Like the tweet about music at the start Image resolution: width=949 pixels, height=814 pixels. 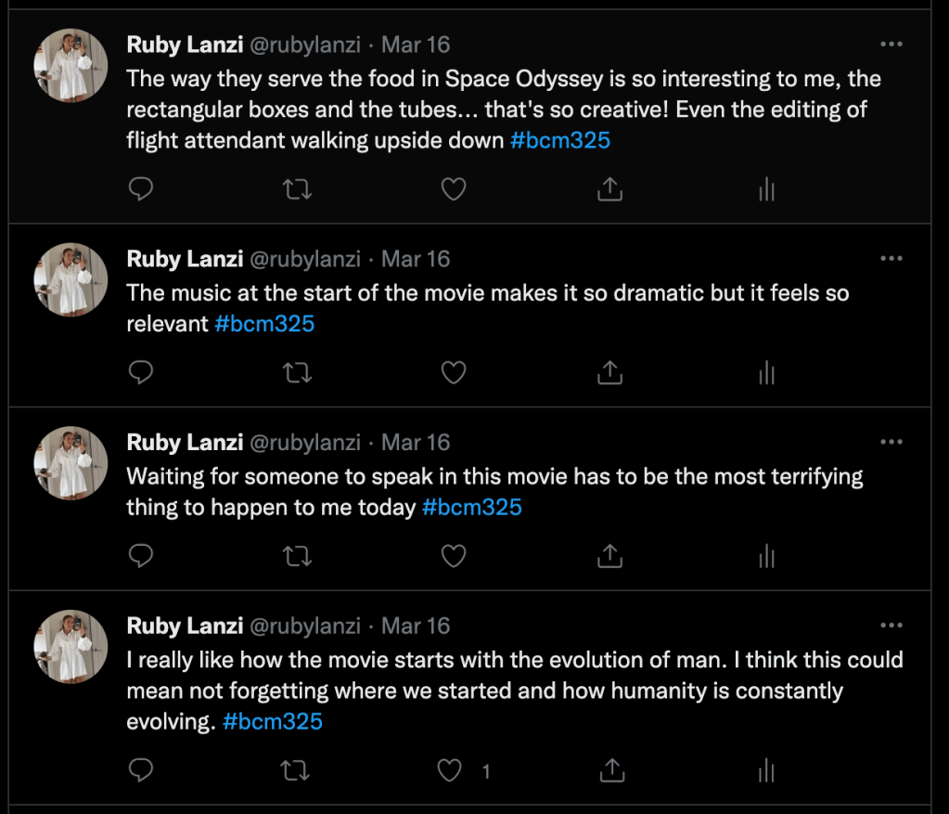tap(453, 373)
